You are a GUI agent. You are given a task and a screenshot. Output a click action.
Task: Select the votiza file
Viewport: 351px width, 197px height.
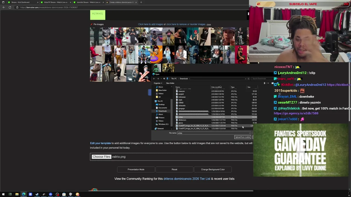tap(216, 117)
